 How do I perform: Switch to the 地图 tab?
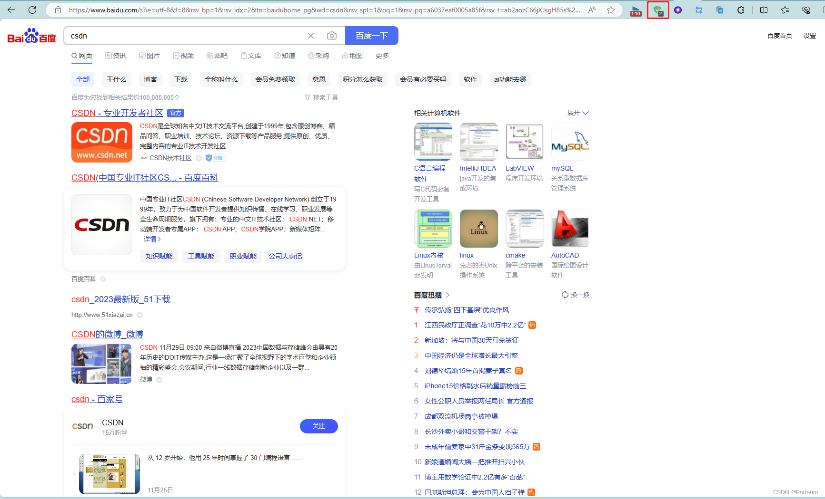pyautogui.click(x=352, y=56)
